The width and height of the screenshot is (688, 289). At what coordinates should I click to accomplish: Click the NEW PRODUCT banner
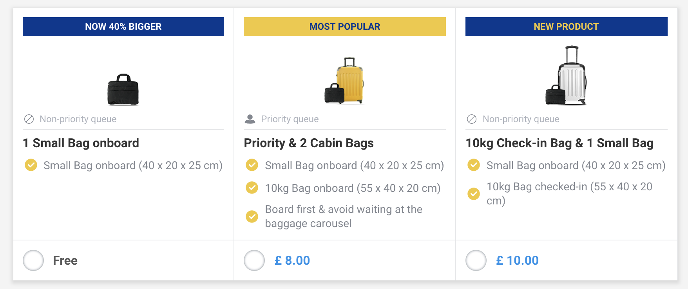click(x=566, y=27)
